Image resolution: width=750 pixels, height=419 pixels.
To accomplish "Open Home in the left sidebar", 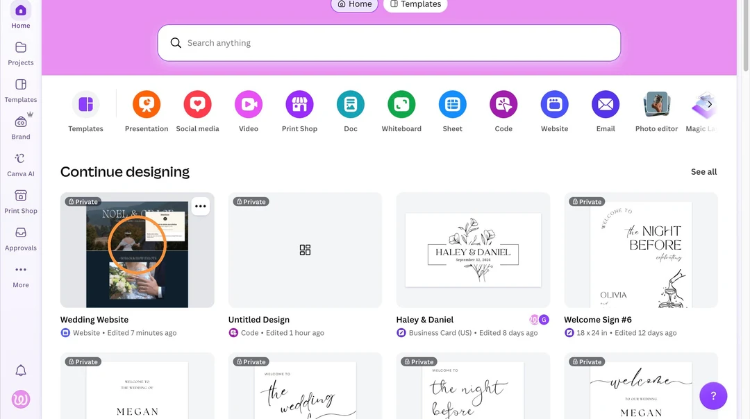I will point(21,16).
